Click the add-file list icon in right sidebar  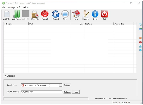[x=140, y=25]
